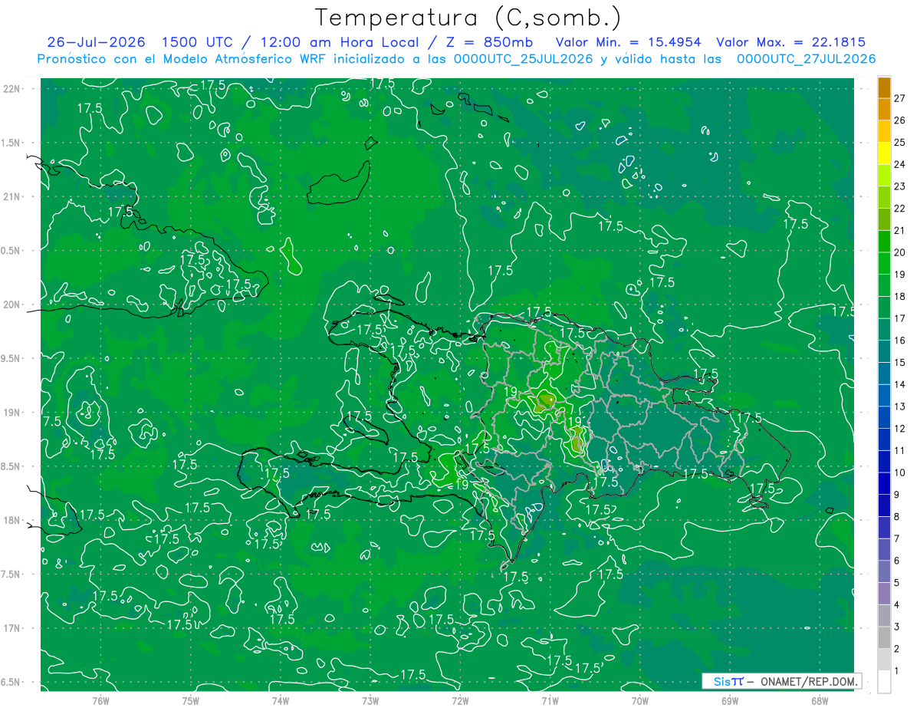Click the "21N" latitude axis label
Image resolution: width=920 pixels, height=711 pixels.
(13, 197)
